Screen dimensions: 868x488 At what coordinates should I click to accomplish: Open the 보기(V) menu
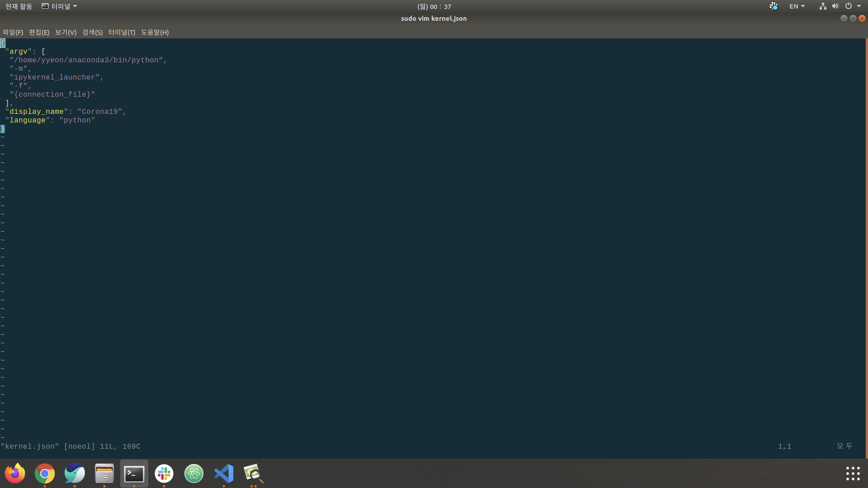tap(66, 33)
